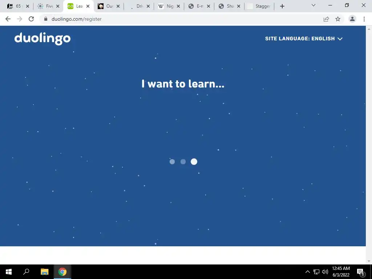Open the Chrome profile avatar menu
This screenshot has height=279, width=372.
click(352, 19)
